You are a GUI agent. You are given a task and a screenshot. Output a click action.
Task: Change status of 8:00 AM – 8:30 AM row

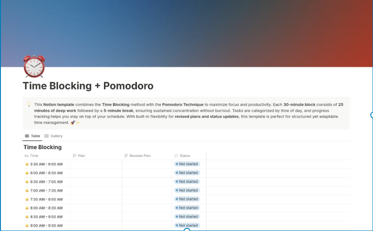coord(187,208)
